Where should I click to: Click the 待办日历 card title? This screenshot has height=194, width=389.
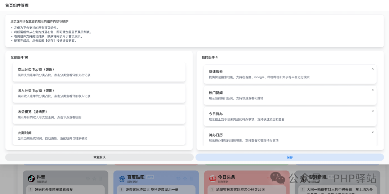tap(216, 135)
